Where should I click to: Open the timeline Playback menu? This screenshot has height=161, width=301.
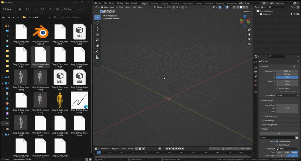106,148
